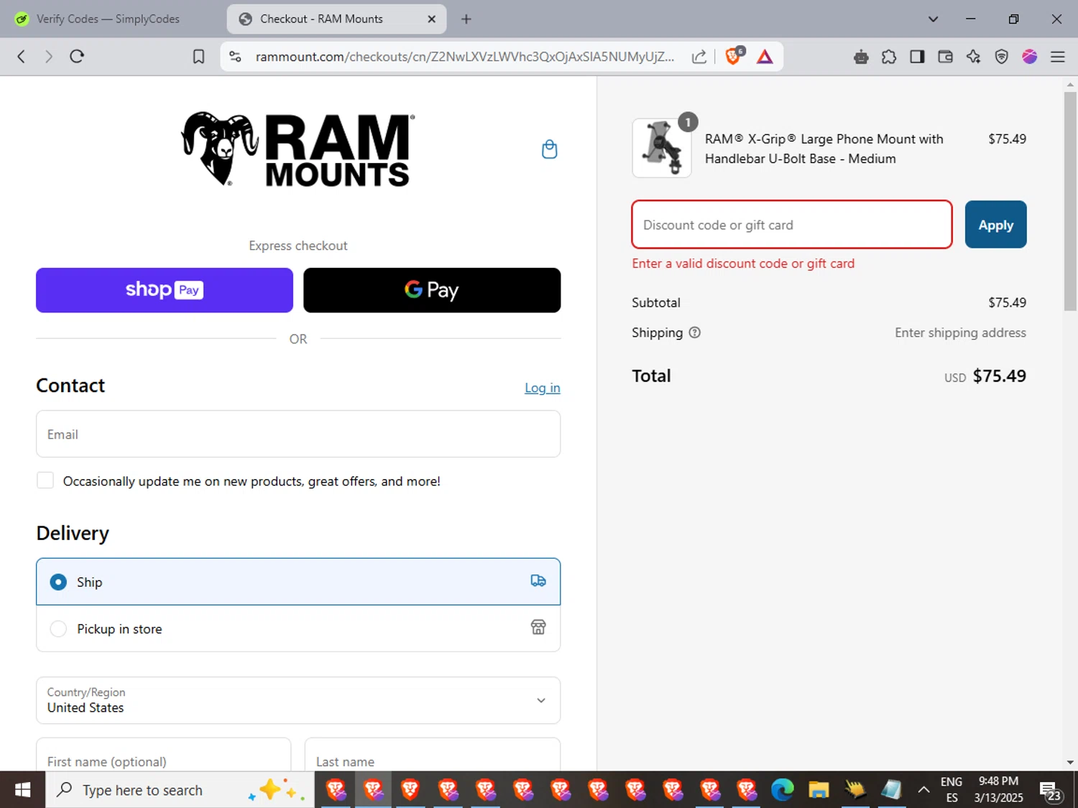Select Pickup in store option

pos(298,628)
